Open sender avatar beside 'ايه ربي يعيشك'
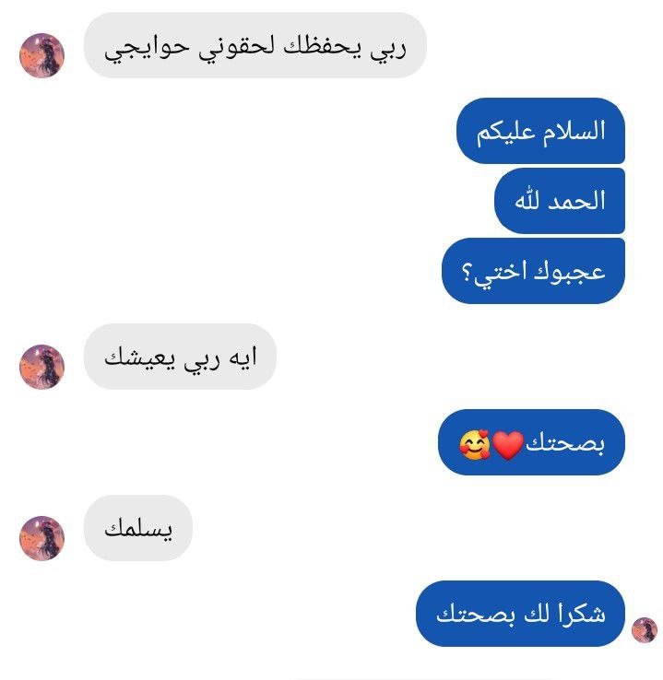 42,367
